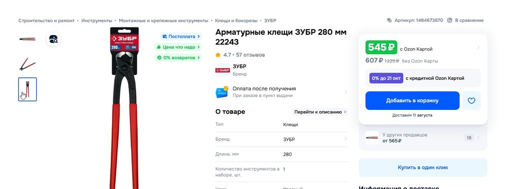Viewport: 505px width, 189px height.
Task: Click the heart favorites icon
Action: 471,101
